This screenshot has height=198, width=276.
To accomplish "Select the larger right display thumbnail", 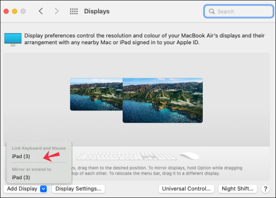I will [162, 100].
